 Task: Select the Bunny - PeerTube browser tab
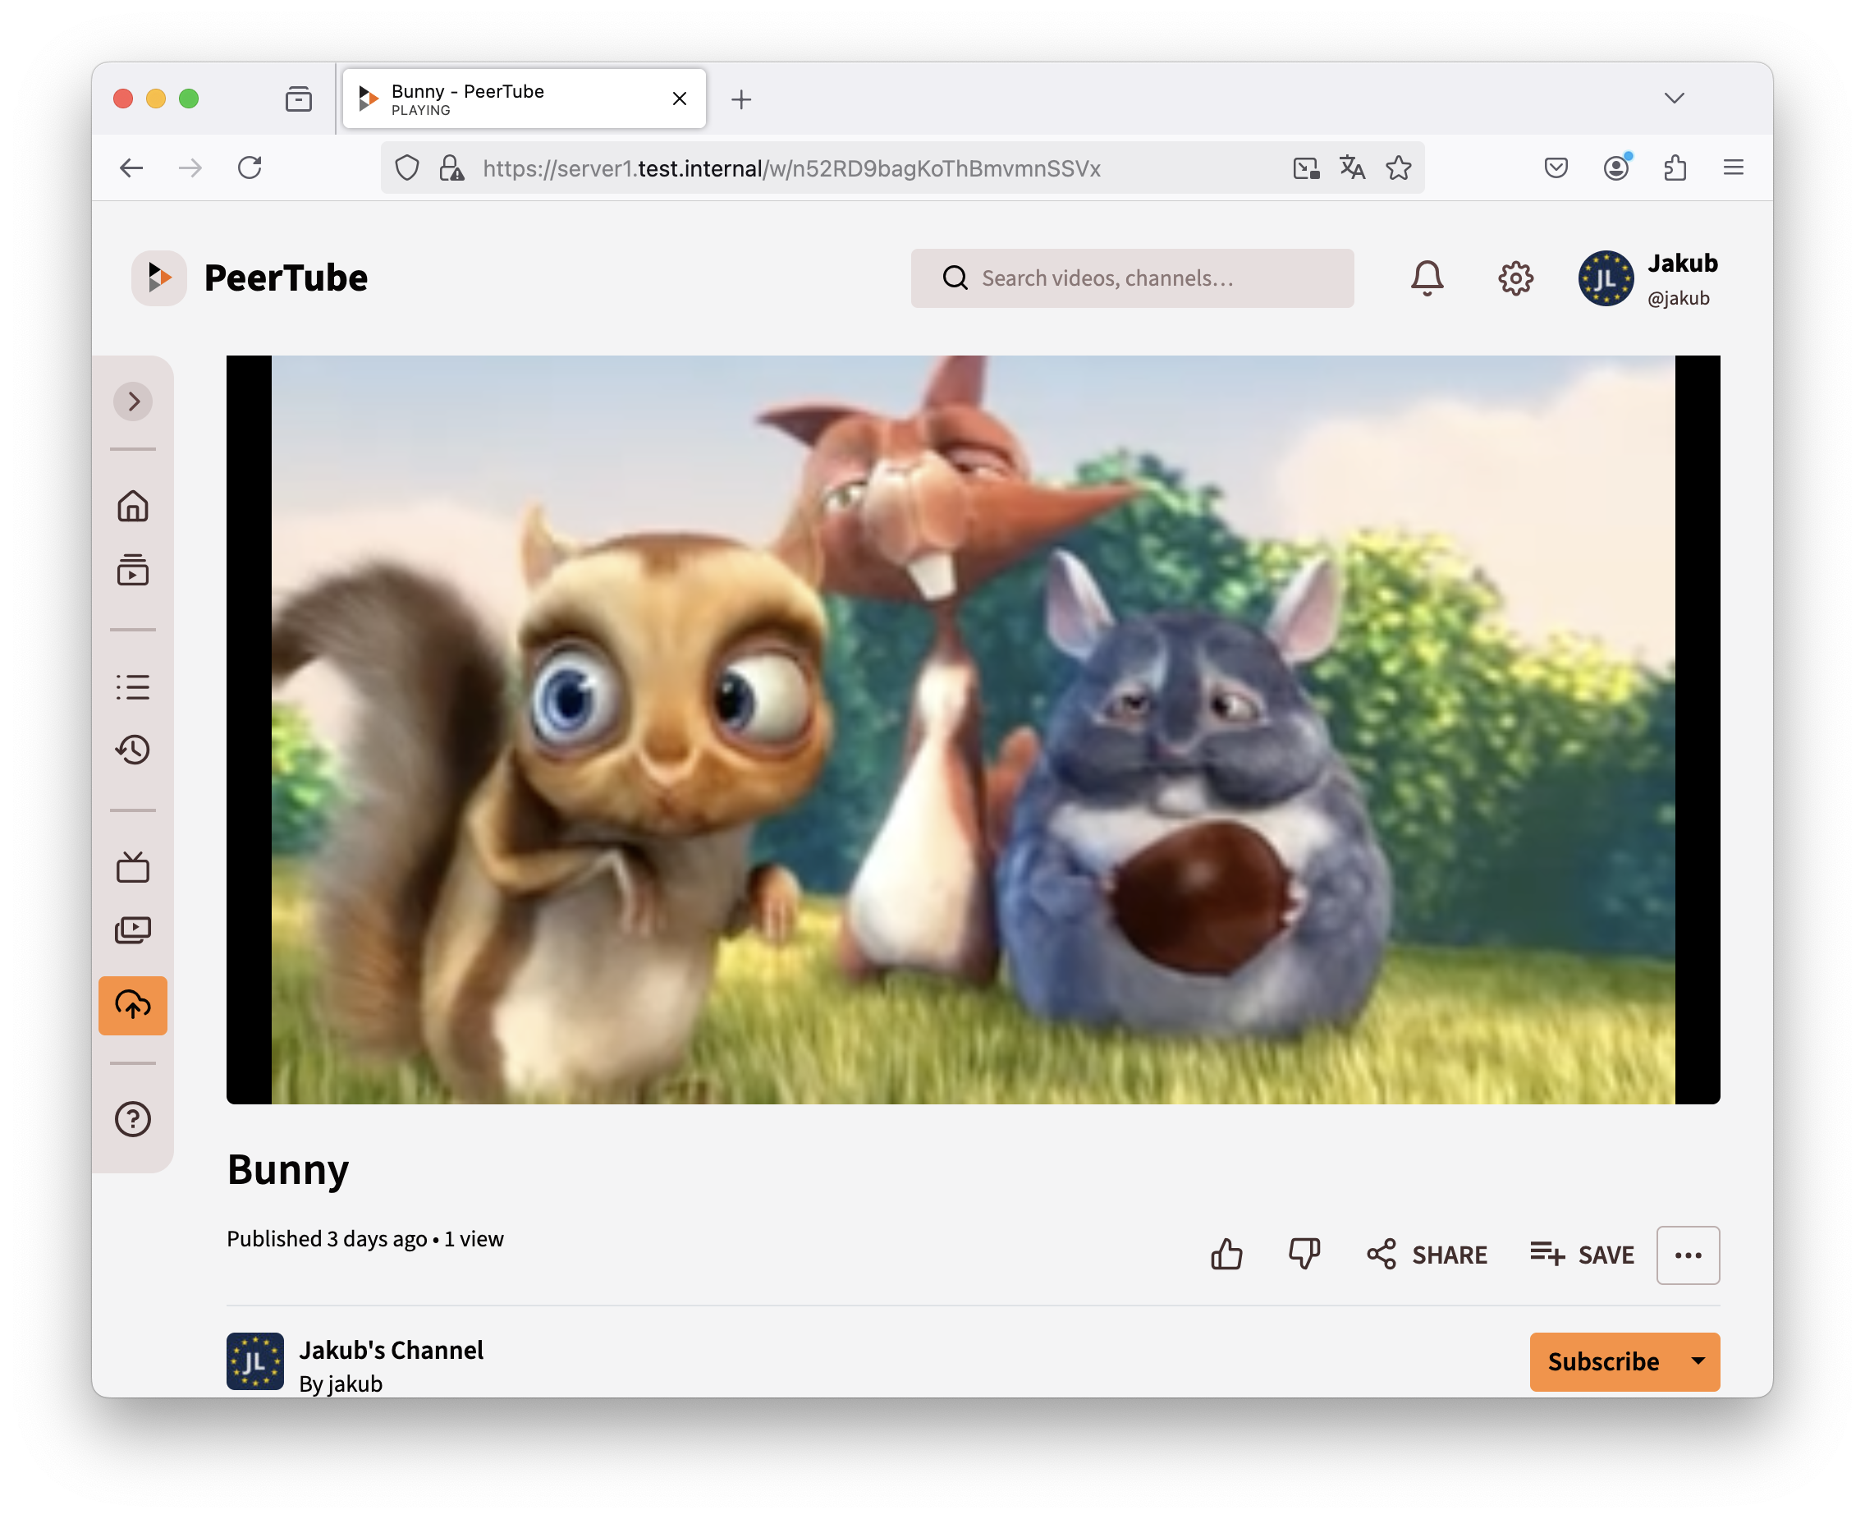tap(507, 99)
